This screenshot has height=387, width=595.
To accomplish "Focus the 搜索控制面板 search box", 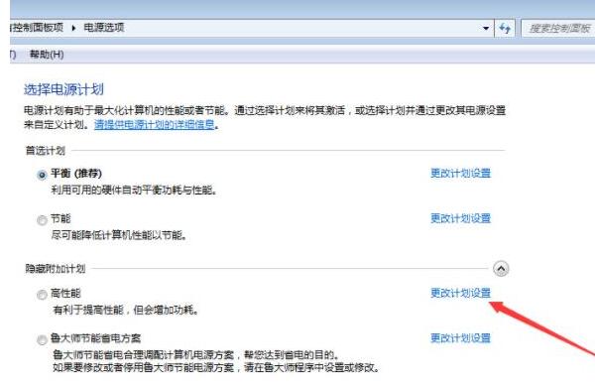I will [557, 28].
